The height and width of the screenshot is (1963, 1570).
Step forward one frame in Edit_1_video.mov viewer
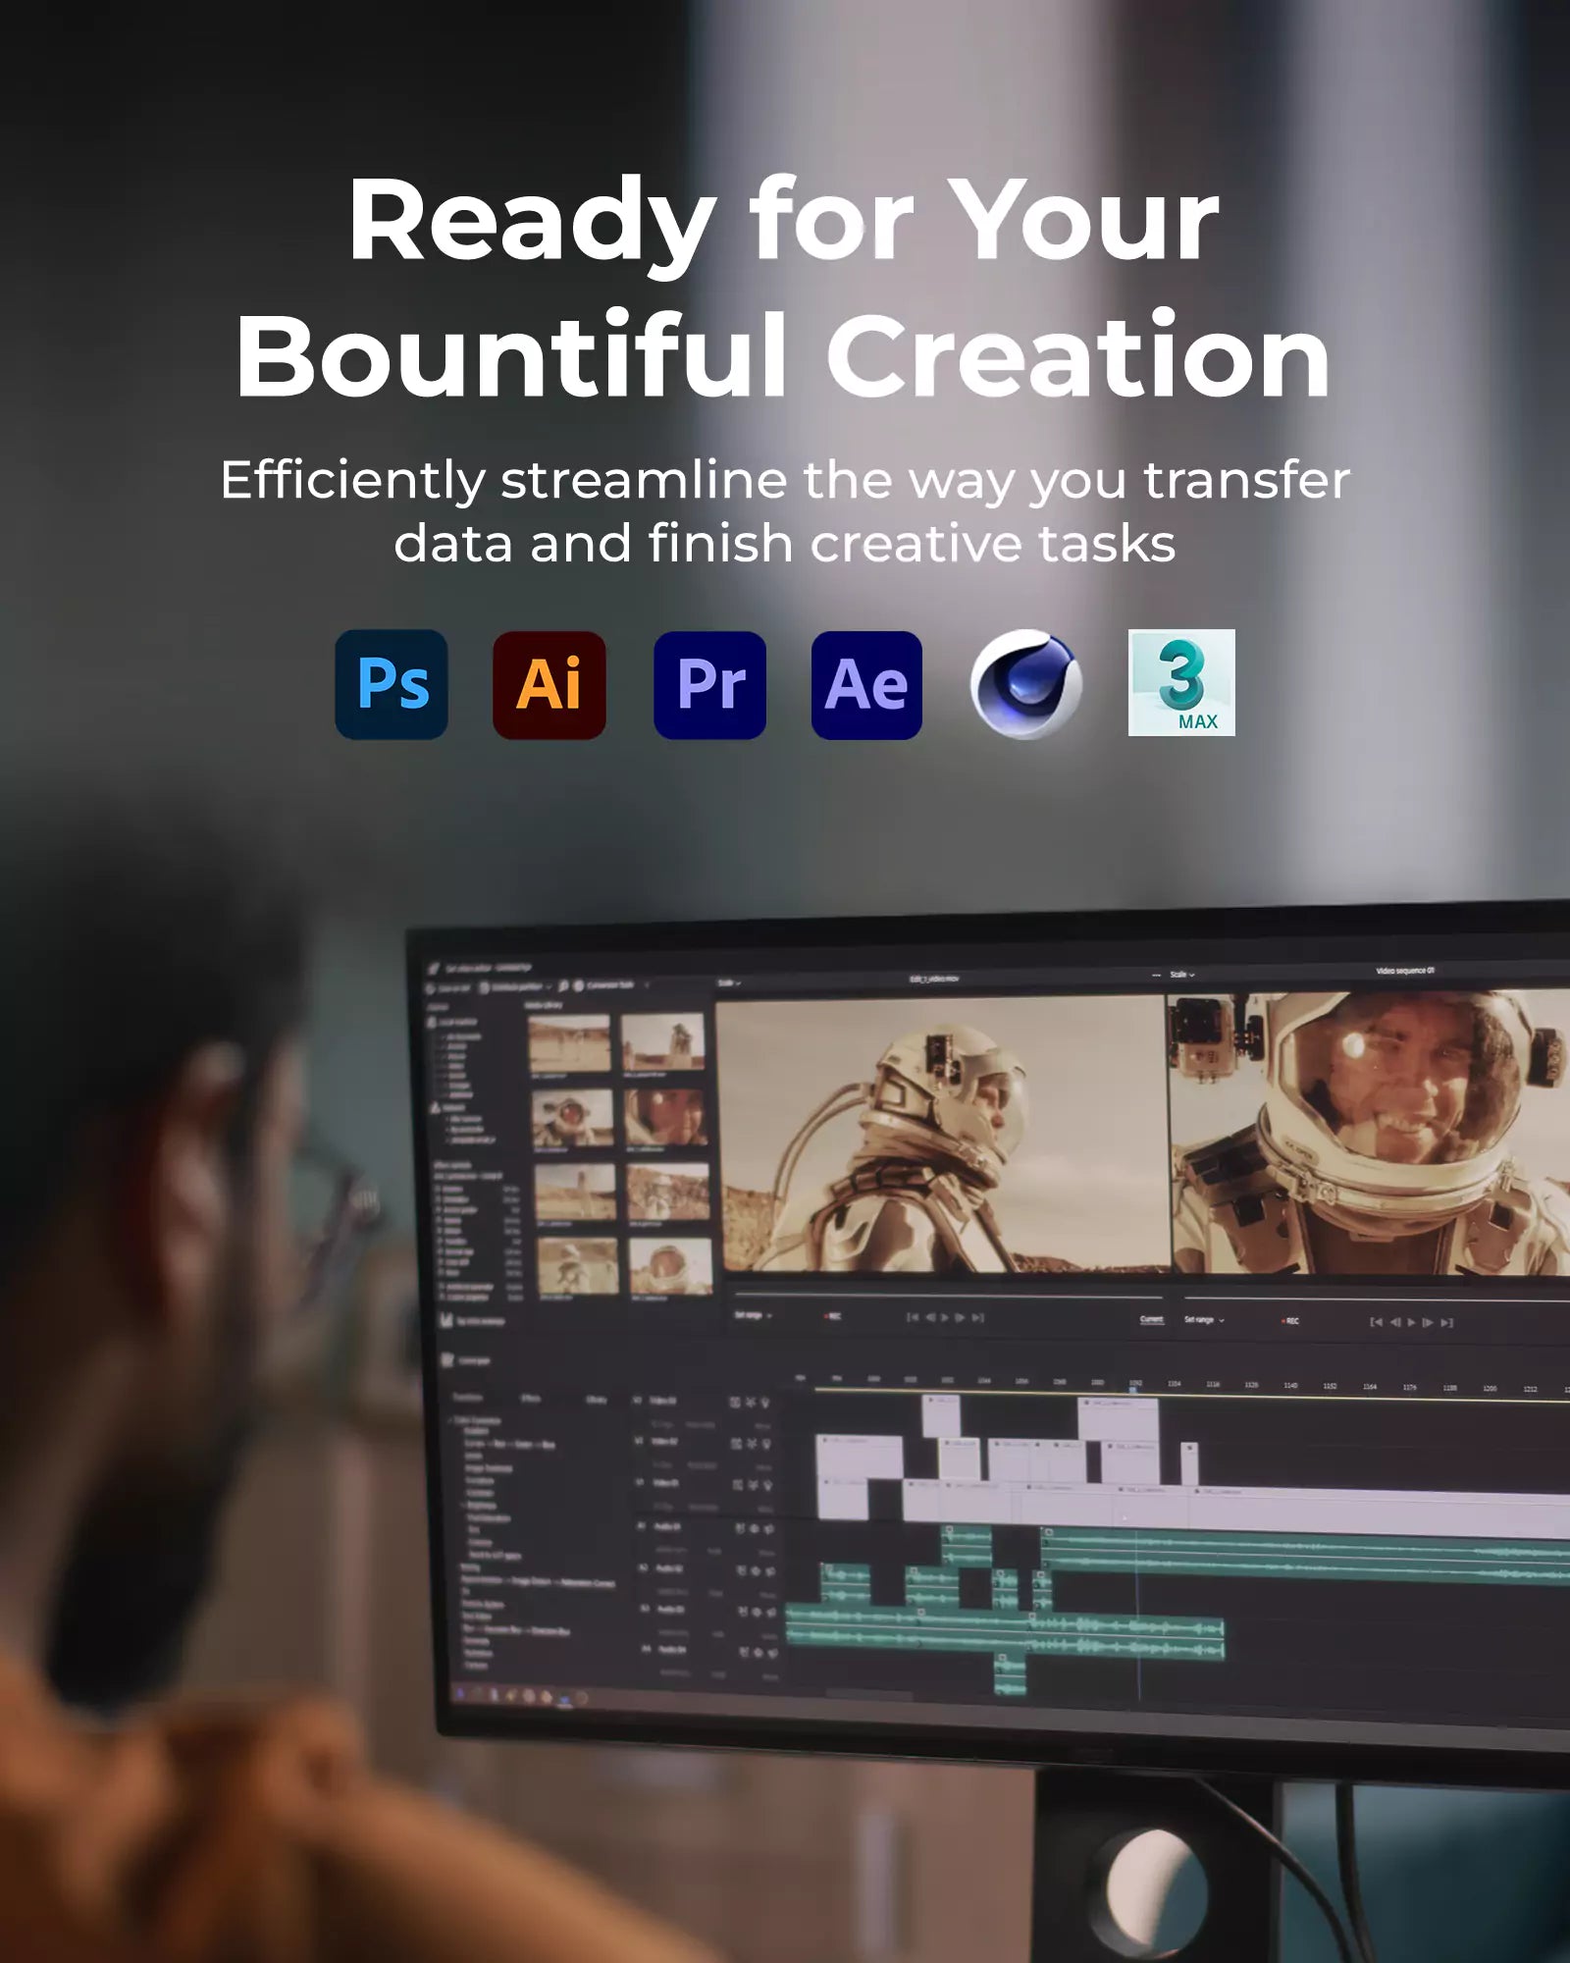pos(961,1317)
